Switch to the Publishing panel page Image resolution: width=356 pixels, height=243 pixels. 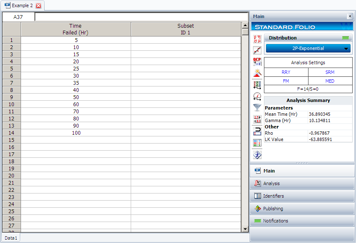coord(302,209)
